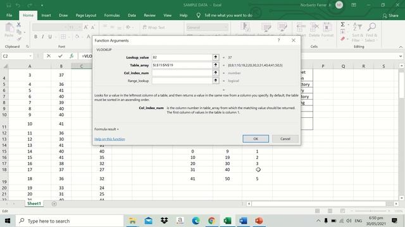Open Excel from the taskbar

tap(227, 221)
